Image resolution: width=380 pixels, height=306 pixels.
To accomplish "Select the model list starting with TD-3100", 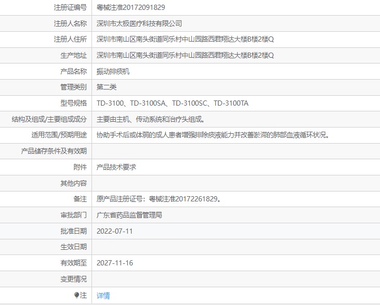I will coord(173,104).
